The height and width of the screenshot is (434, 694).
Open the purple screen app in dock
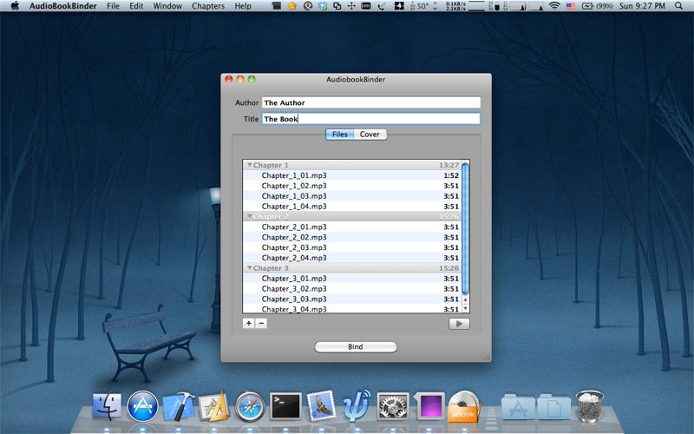point(429,406)
